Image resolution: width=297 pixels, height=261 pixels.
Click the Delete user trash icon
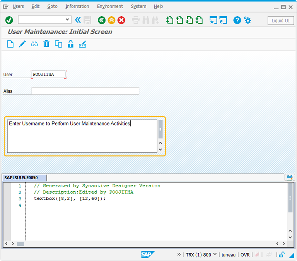(46, 44)
